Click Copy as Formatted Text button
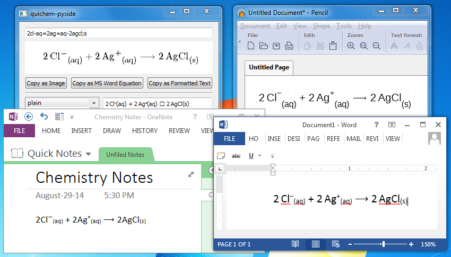Image resolution: width=451 pixels, height=257 pixels. coord(180,83)
